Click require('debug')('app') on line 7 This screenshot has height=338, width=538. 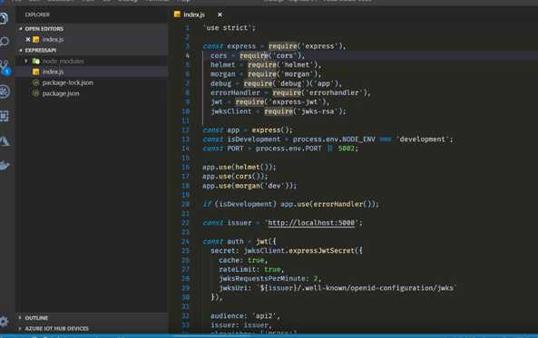(x=292, y=83)
